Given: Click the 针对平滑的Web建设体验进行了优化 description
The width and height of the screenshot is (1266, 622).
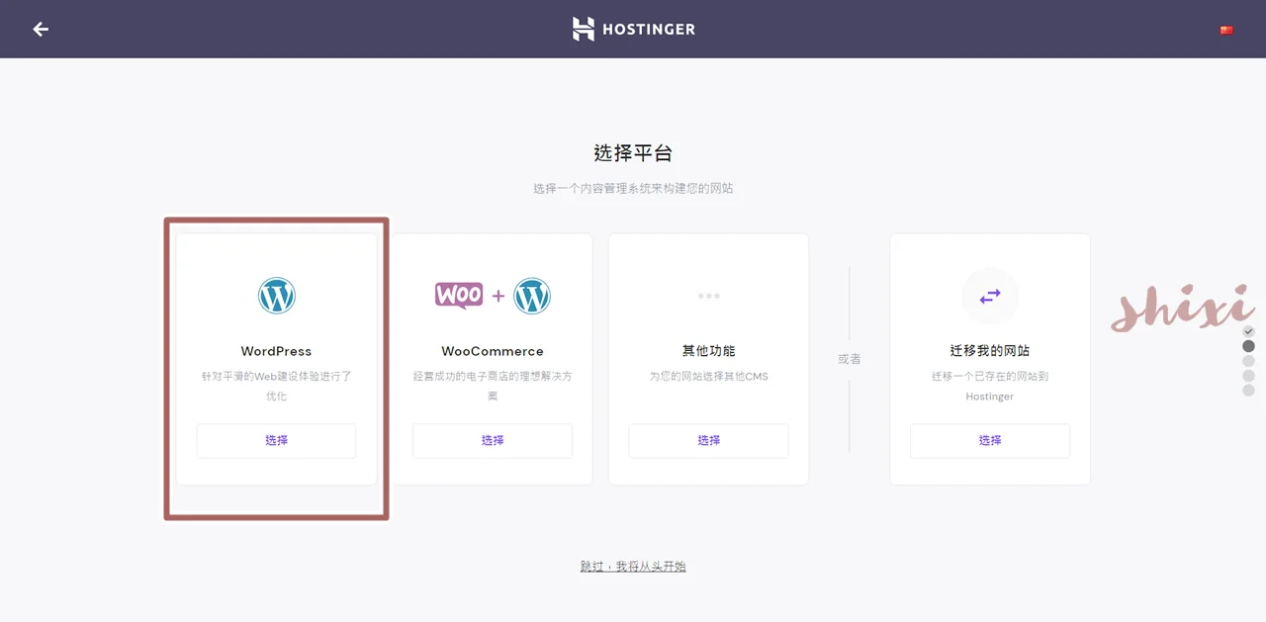Looking at the screenshot, I should (x=276, y=387).
